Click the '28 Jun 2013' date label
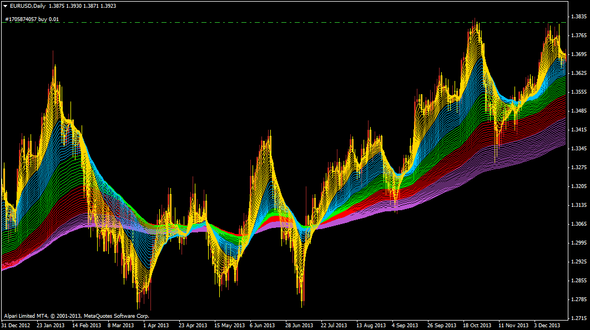Screen dimensions: 590x330 pos(299,326)
